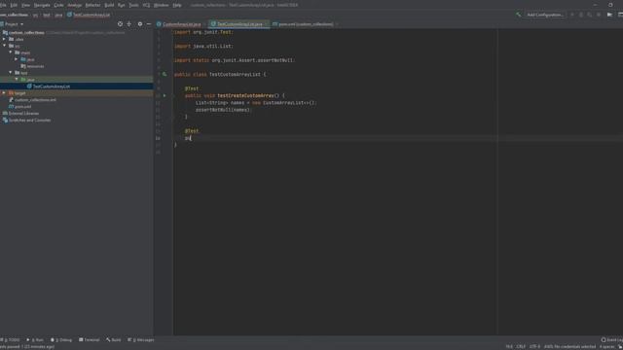Screen dimensions: 623x350
Task: Open the Terminal tool window
Action: point(89,340)
